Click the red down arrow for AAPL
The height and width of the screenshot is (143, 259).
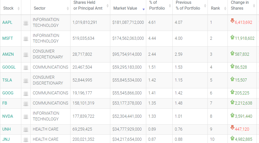click(x=232, y=21)
